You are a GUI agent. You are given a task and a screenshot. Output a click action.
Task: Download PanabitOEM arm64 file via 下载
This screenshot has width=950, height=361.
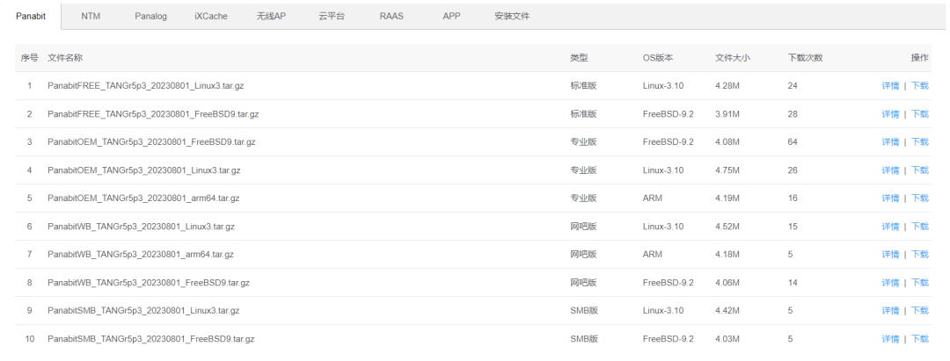click(x=920, y=199)
